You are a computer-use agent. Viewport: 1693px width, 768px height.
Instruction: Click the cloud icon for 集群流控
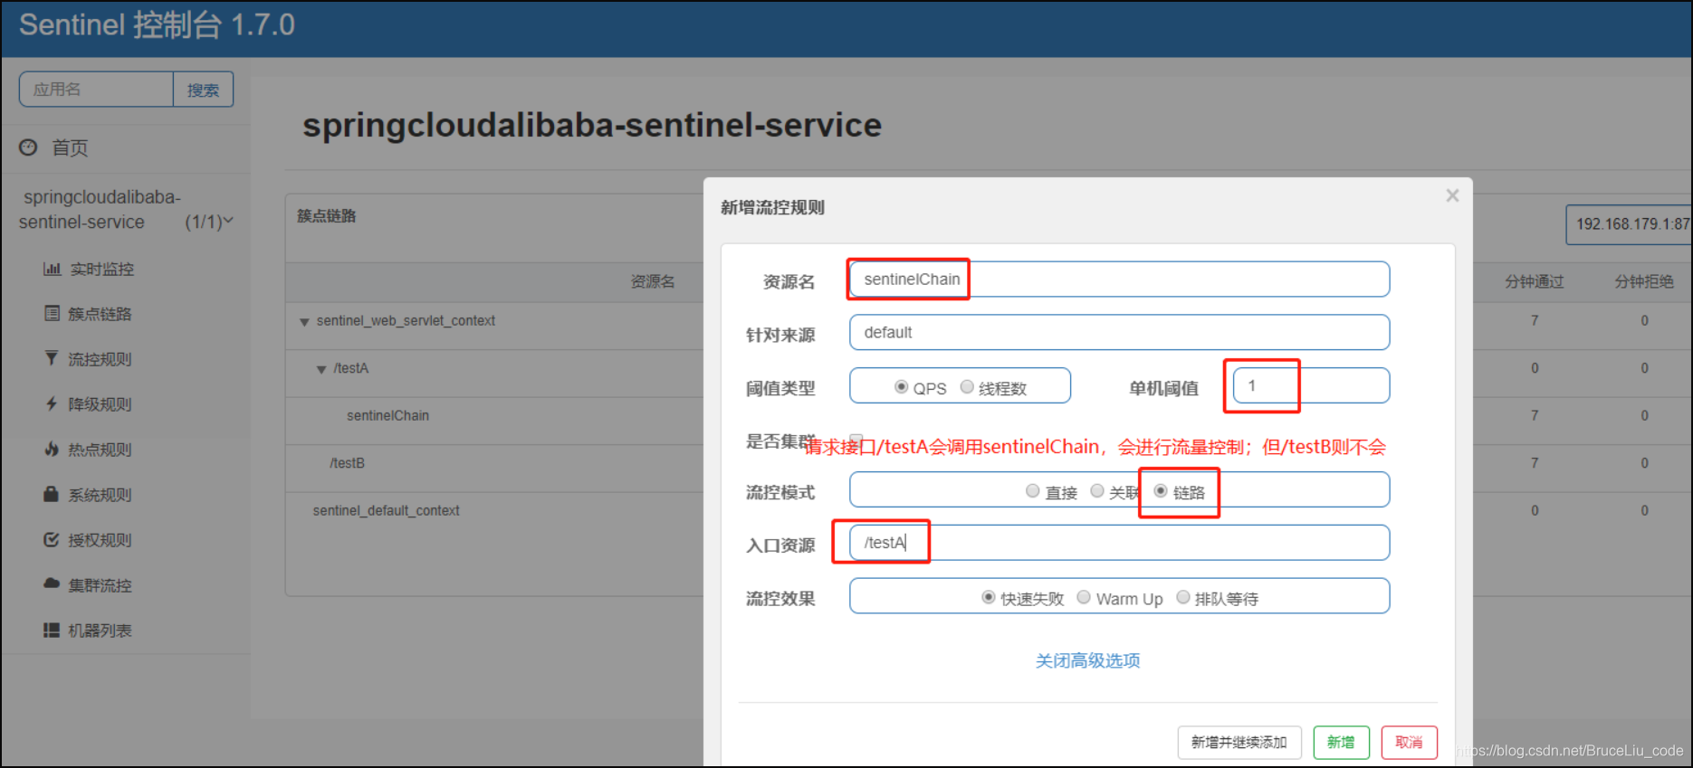(x=52, y=584)
